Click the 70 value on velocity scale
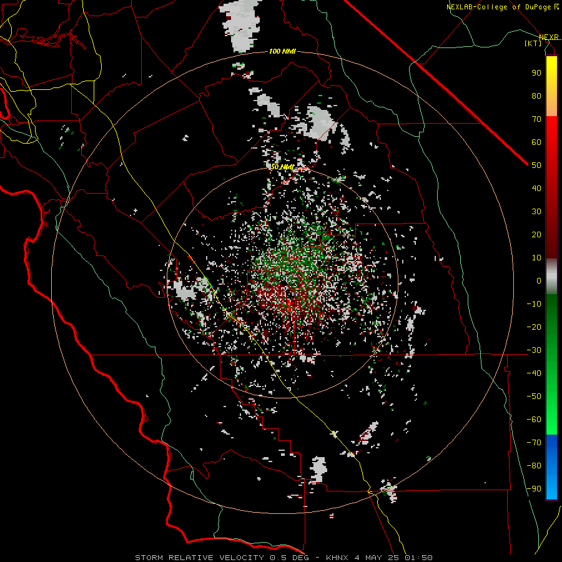 536,119
